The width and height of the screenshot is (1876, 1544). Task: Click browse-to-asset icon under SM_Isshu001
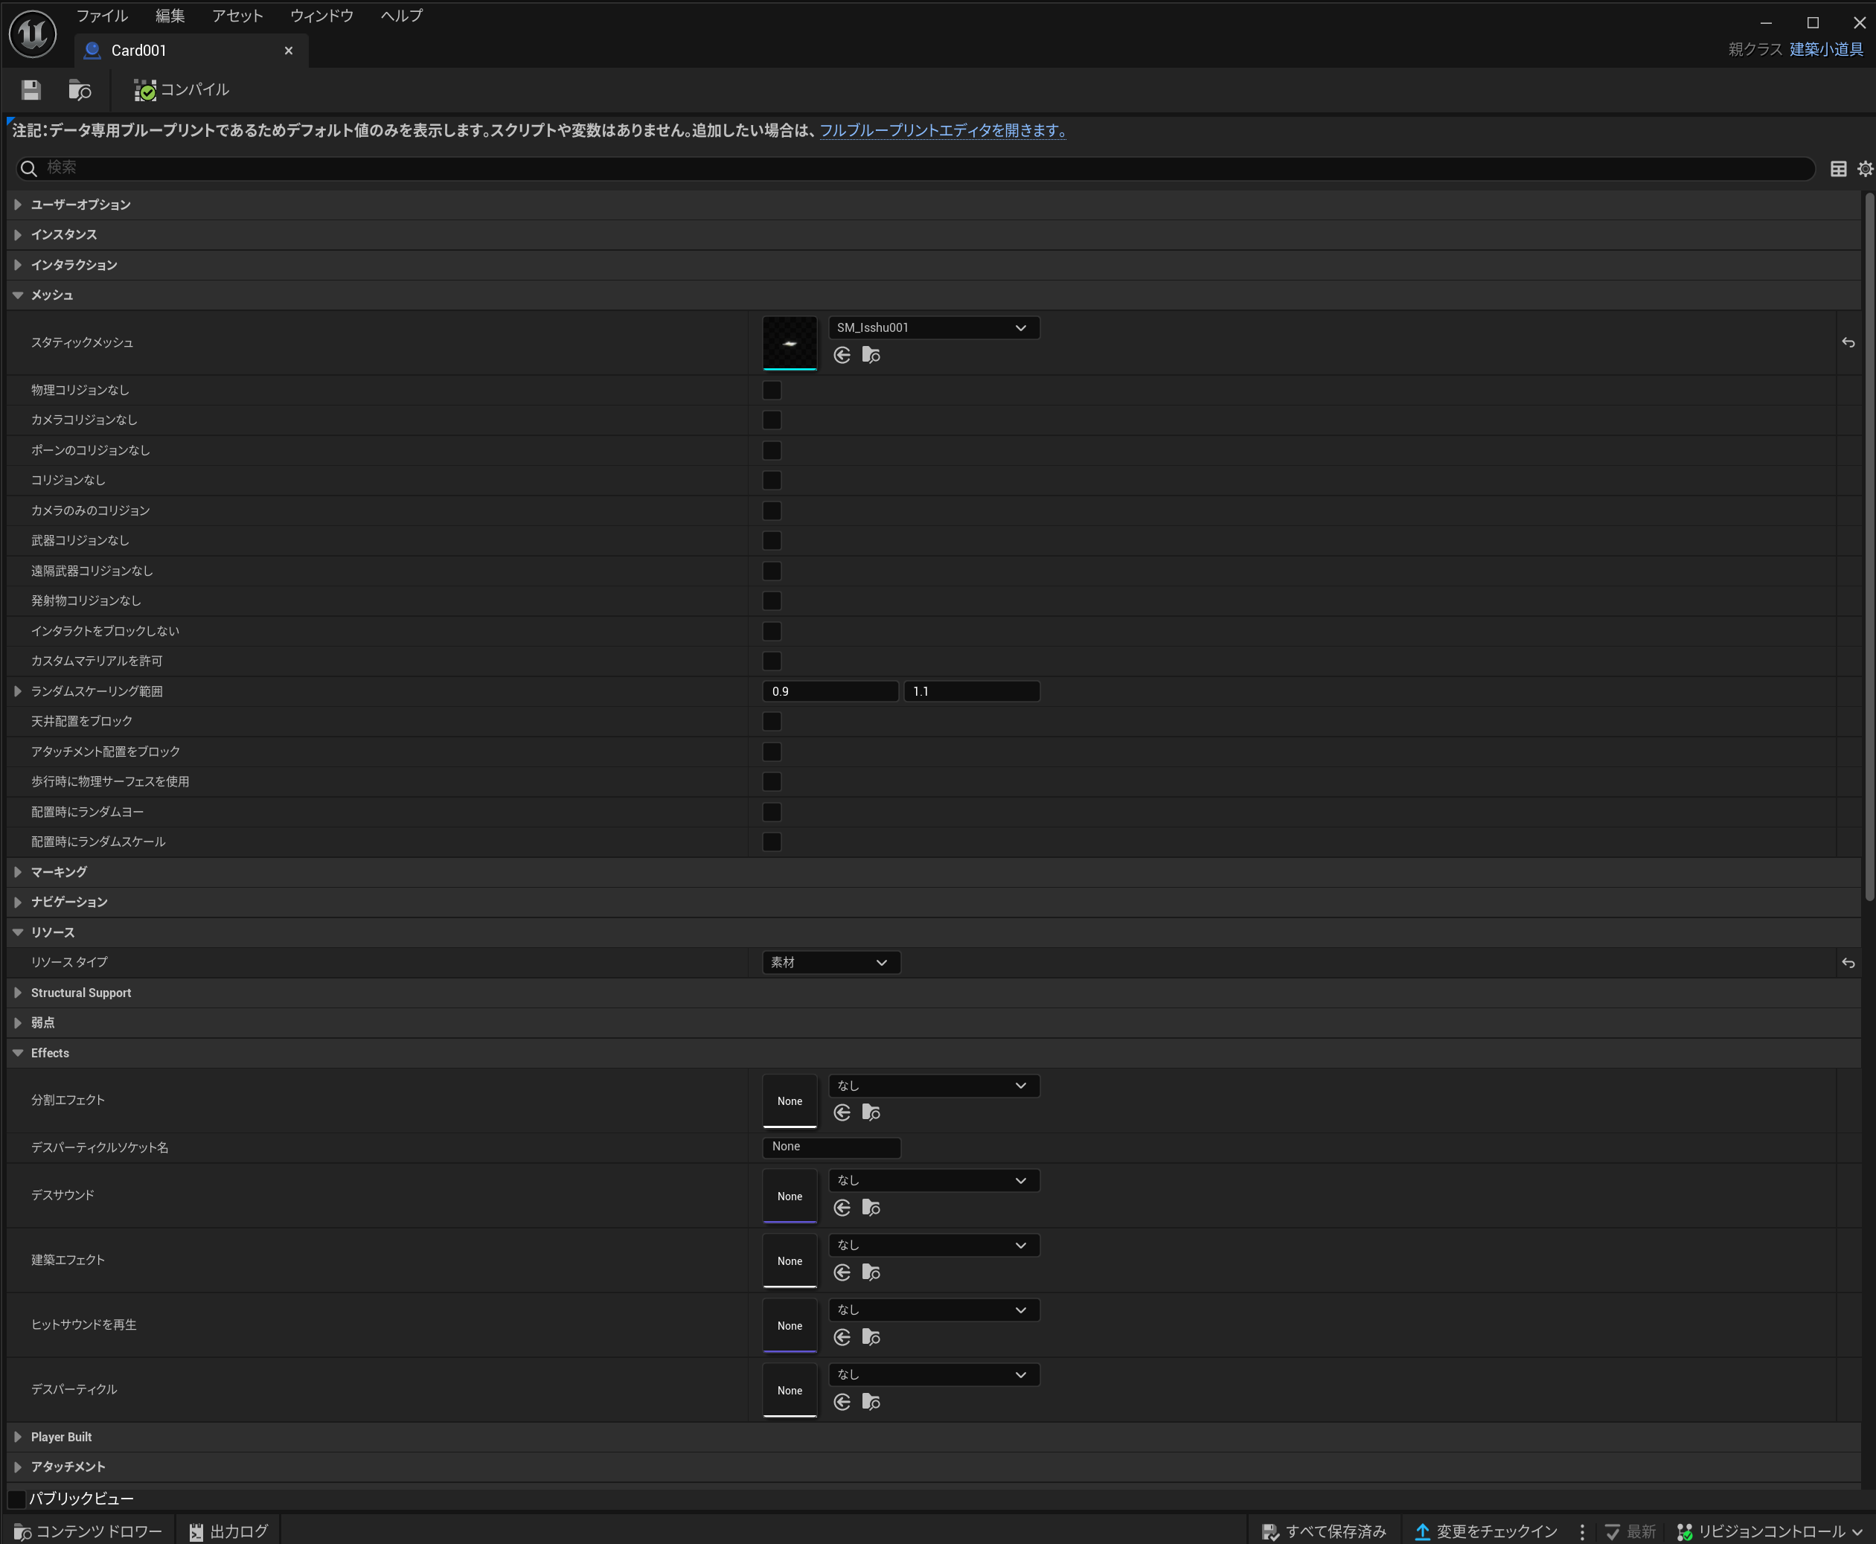pyautogui.click(x=871, y=356)
